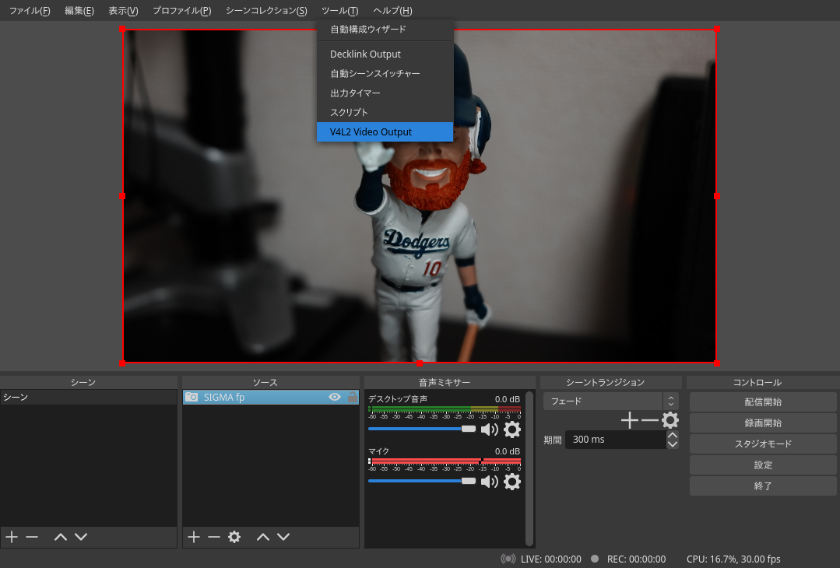Toggle SIGMA fp source lock icon
840x568 pixels.
pyautogui.click(x=352, y=398)
